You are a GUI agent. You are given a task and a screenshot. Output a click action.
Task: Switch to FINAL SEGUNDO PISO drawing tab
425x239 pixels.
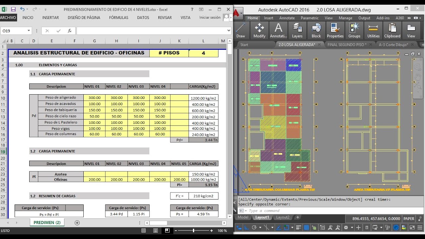(x=347, y=44)
